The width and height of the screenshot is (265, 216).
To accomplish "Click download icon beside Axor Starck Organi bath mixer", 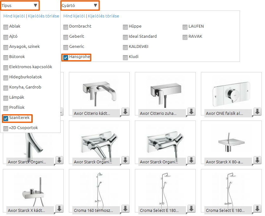I will click(x=125, y=160).
